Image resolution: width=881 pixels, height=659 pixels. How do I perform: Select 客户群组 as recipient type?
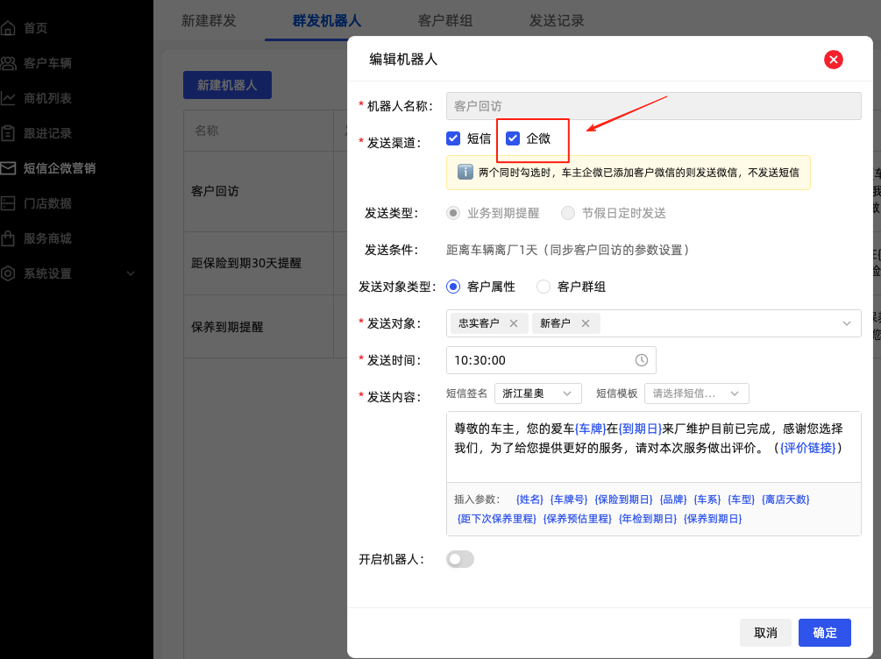coord(544,287)
